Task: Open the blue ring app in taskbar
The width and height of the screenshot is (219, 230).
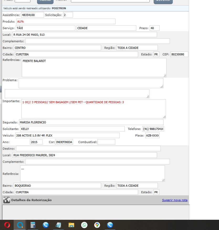Action: (20, 225)
